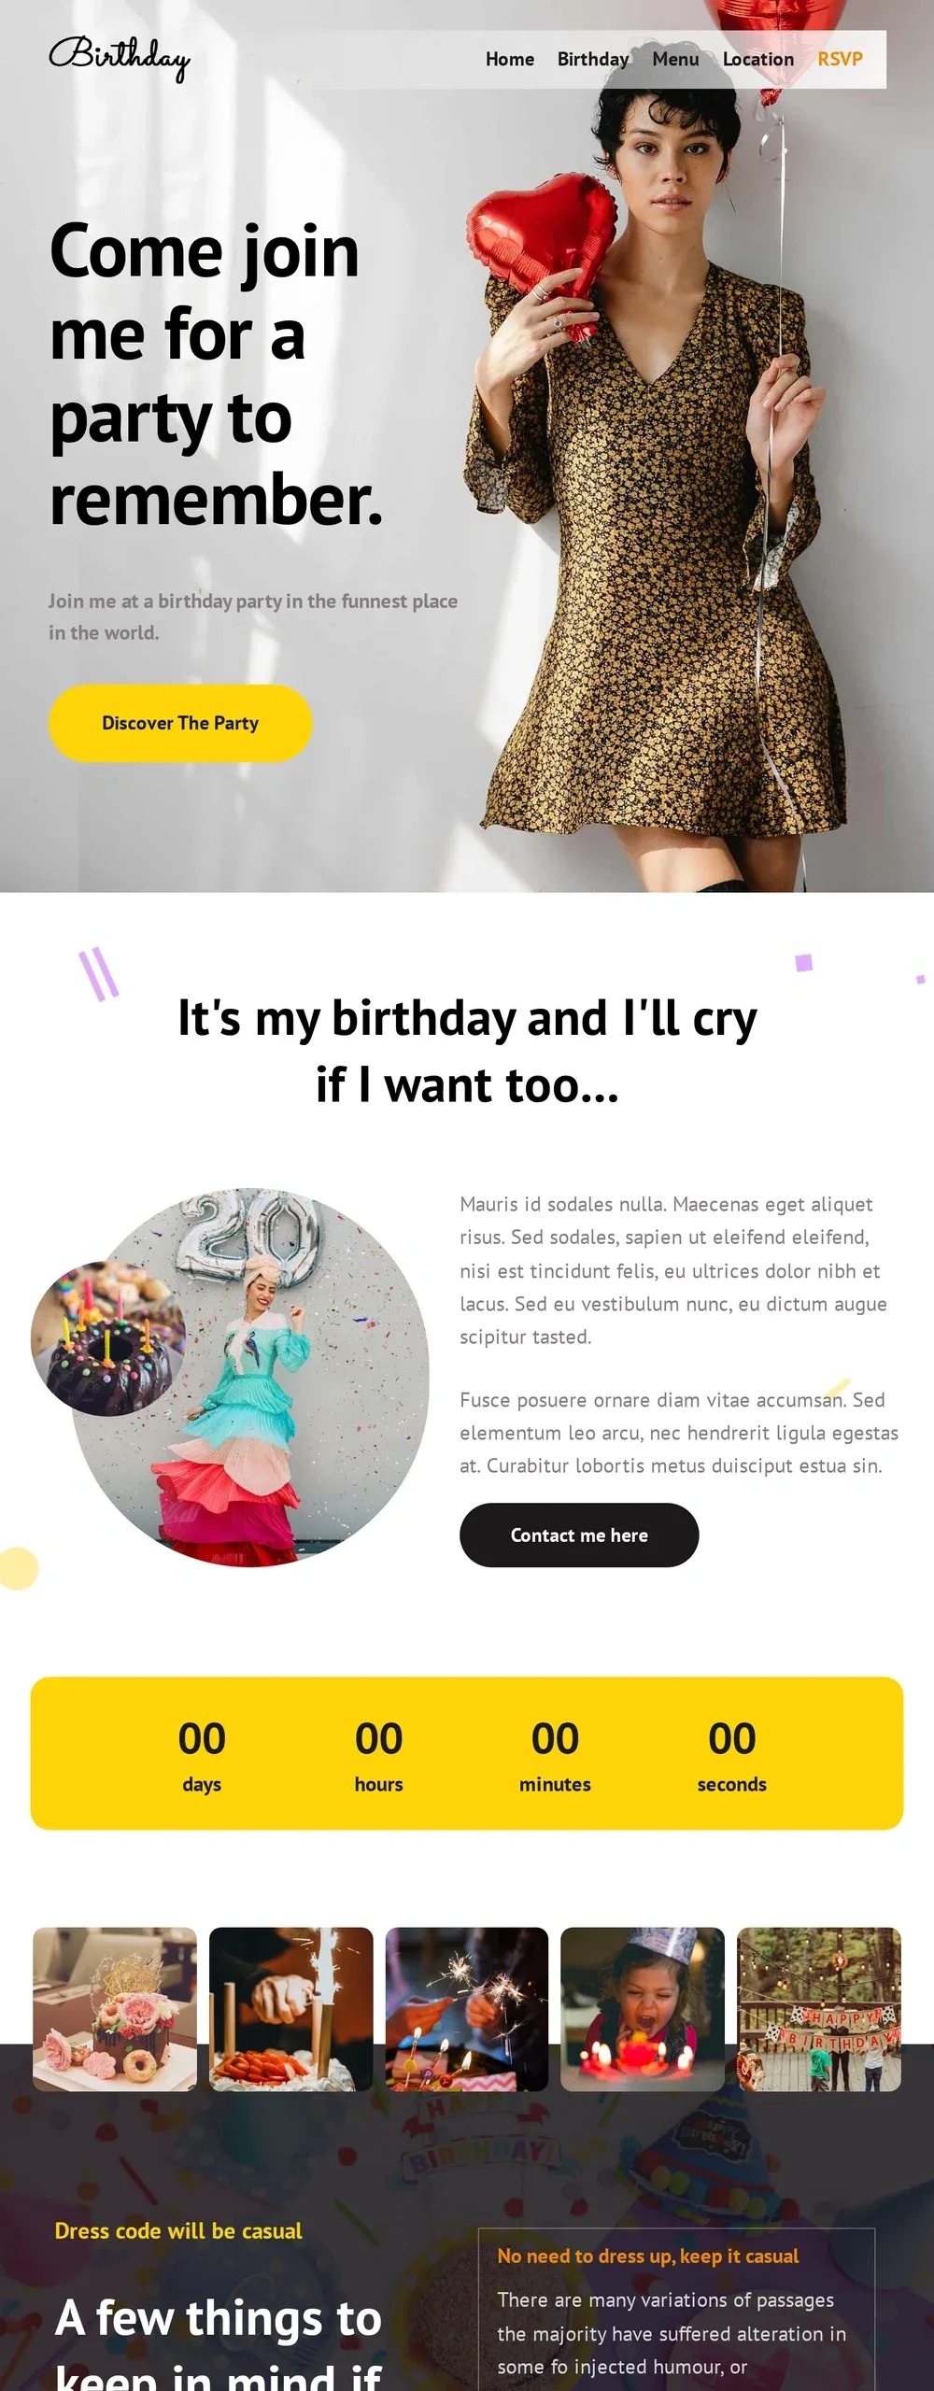Image resolution: width=934 pixels, height=2391 pixels.
Task: Click the orange RSVP link
Action: 840,59
